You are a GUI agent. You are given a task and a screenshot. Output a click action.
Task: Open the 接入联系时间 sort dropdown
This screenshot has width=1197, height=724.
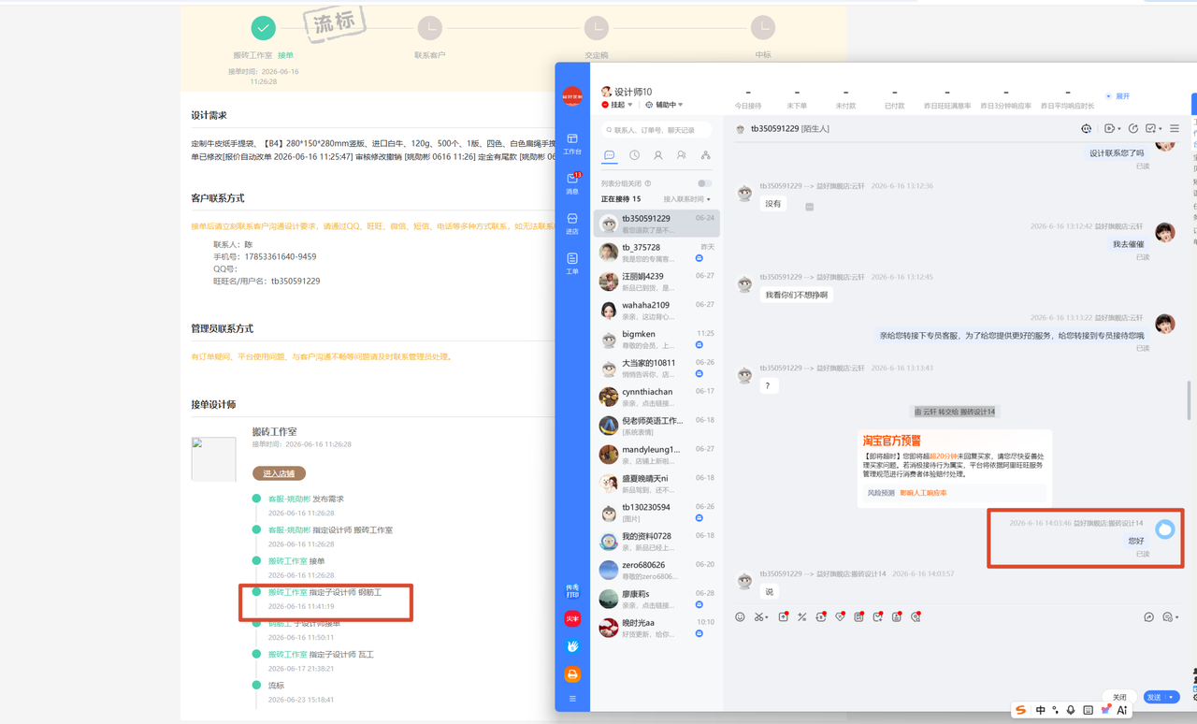686,199
